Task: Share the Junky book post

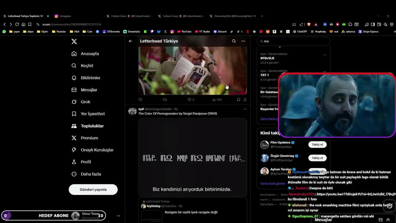Action: pyautogui.click(x=245, y=99)
